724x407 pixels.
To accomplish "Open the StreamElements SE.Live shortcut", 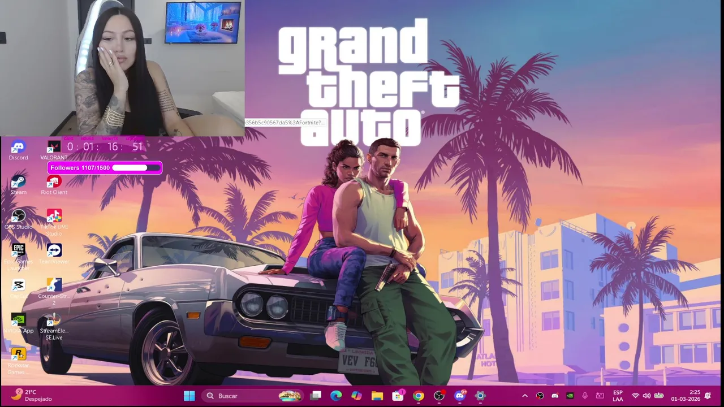I will [54, 326].
